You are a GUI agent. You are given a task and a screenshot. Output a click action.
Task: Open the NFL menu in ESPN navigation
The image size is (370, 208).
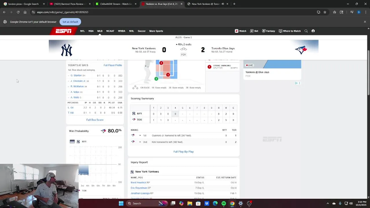coord(82,31)
